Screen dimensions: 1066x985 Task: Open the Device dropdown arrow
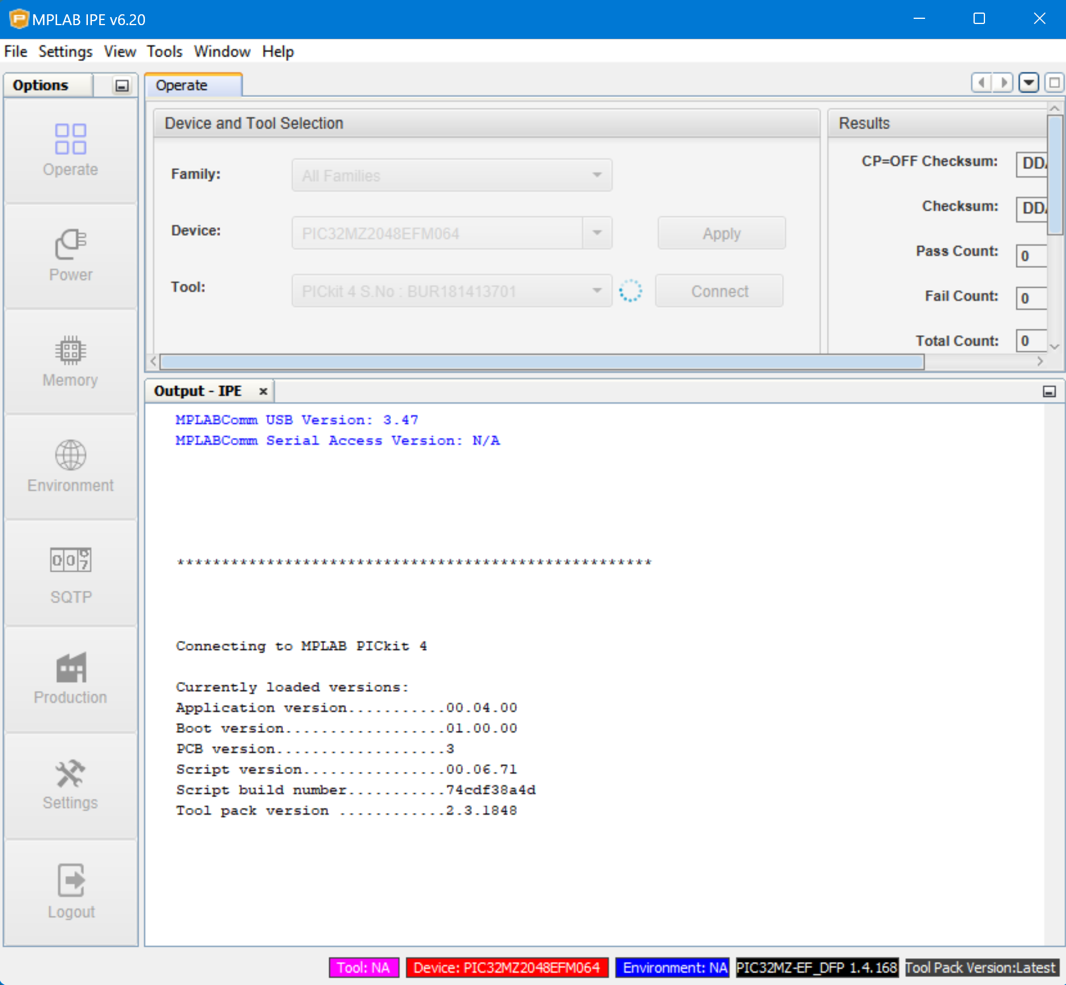[x=597, y=233]
